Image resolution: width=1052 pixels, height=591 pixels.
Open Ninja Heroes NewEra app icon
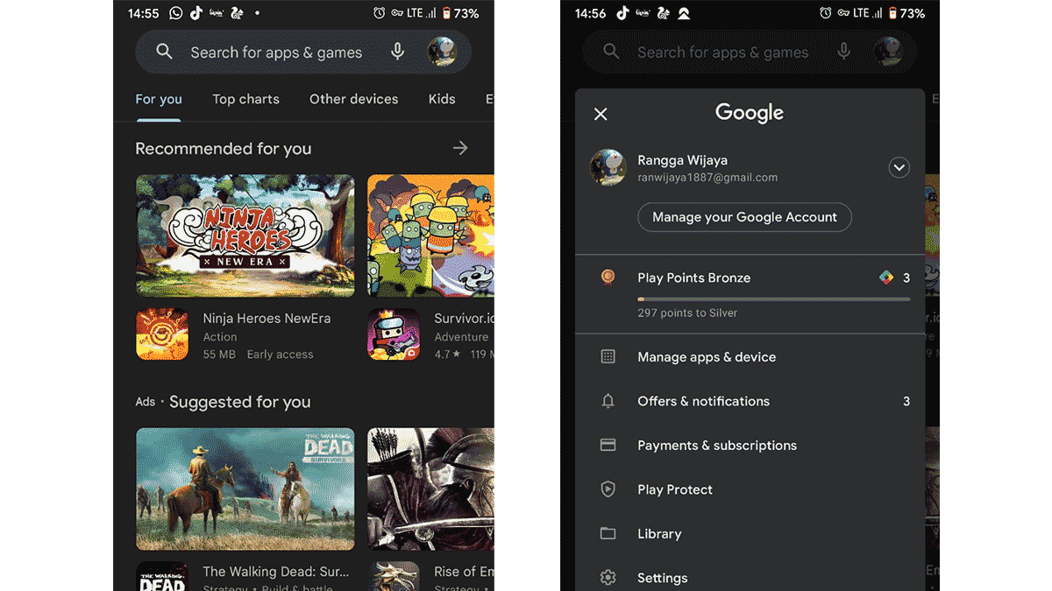(162, 334)
